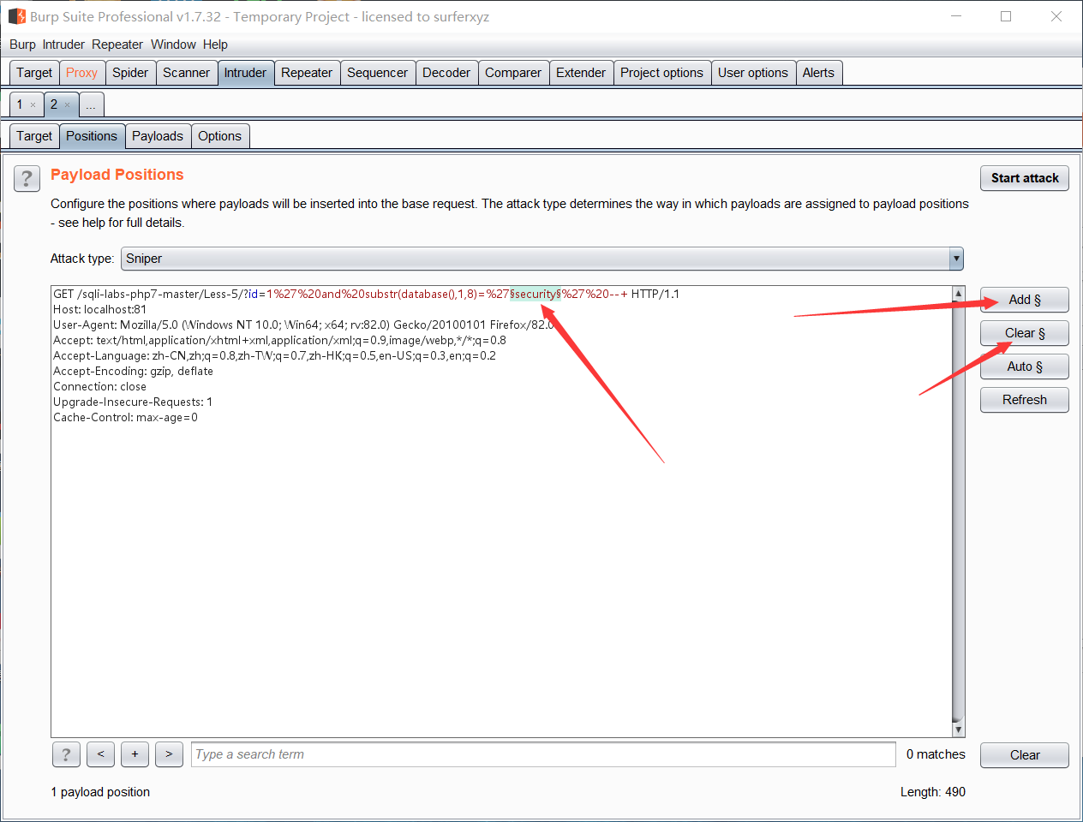Open the Repeater menu
Image resolution: width=1083 pixels, height=822 pixels.
pyautogui.click(x=117, y=45)
